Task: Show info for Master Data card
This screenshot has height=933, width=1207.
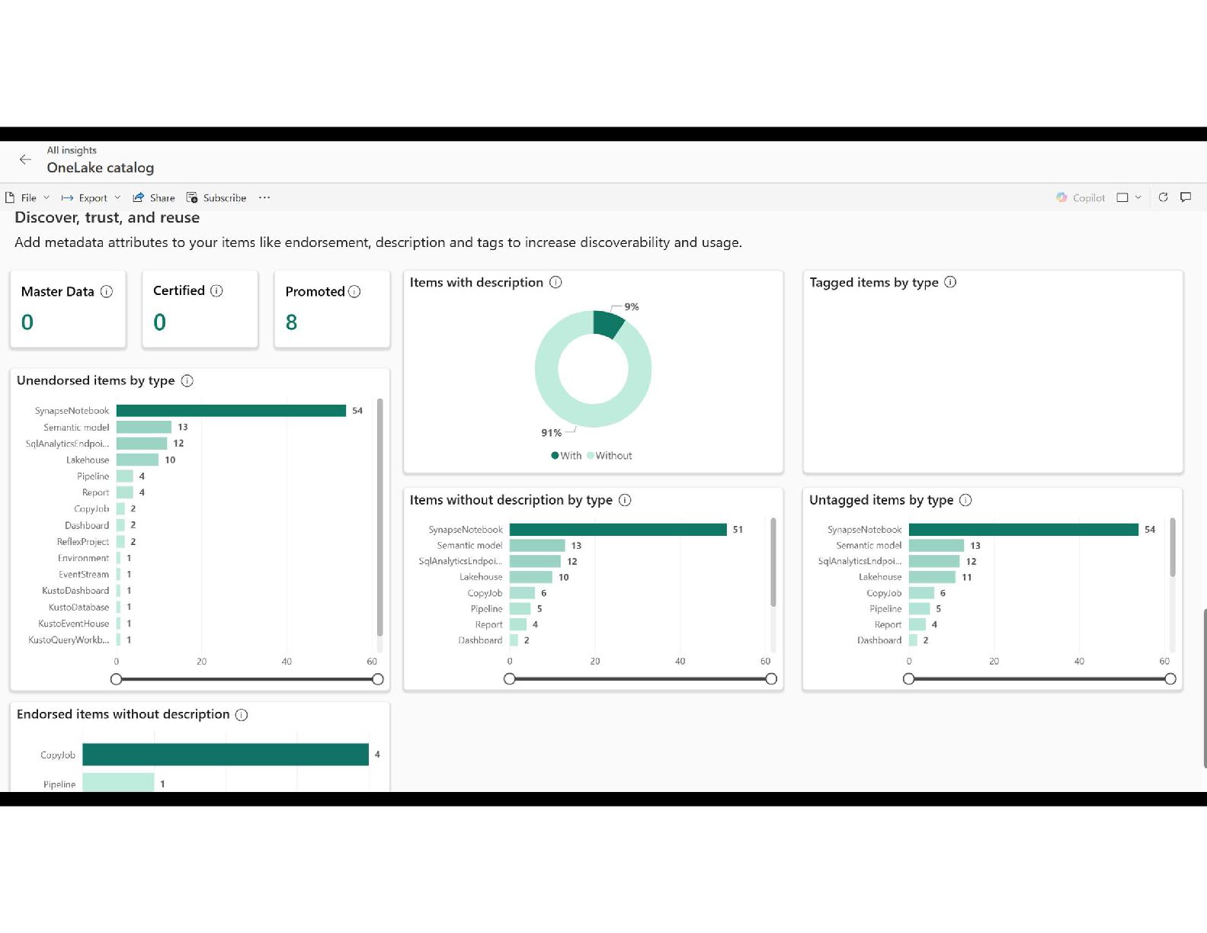Action: click(107, 291)
